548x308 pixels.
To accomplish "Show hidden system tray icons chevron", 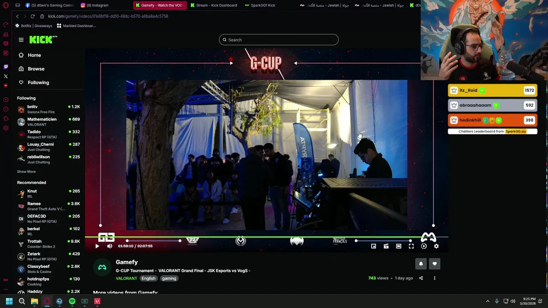I will pyautogui.click(x=487, y=301).
